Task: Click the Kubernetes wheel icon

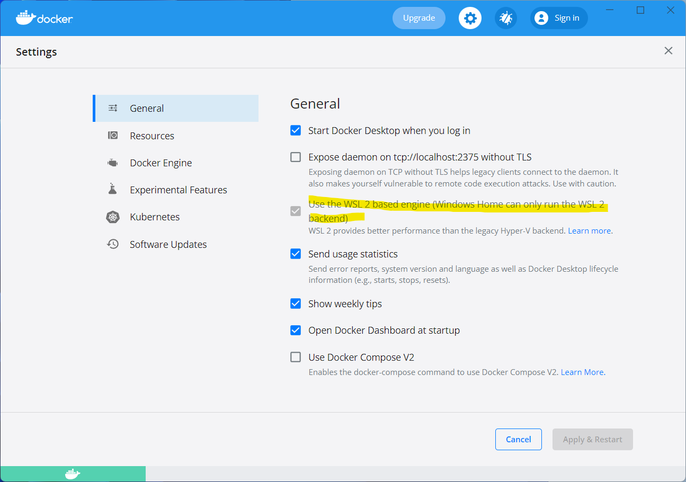Action: pos(112,217)
